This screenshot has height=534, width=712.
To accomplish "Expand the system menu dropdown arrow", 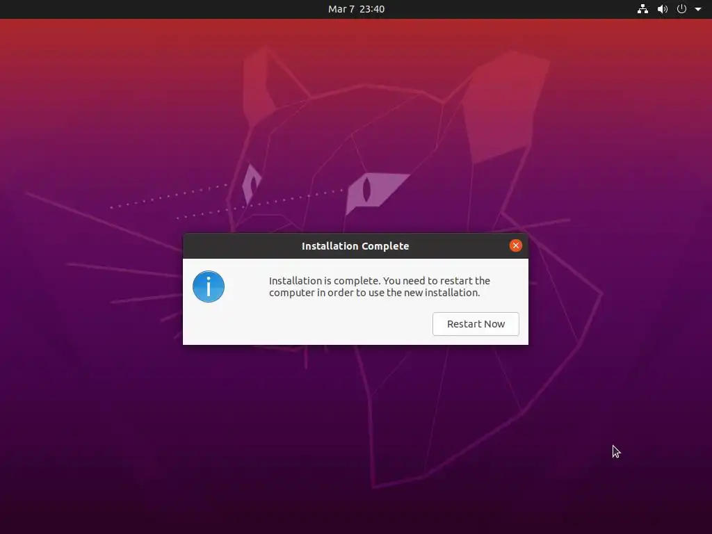I will click(698, 9).
